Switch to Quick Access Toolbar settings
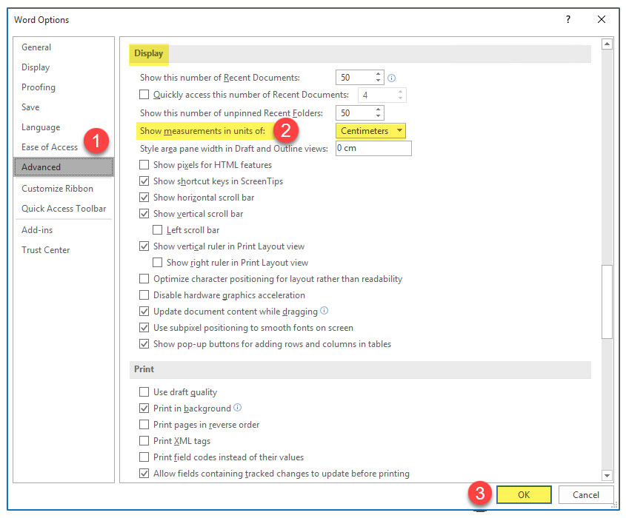This screenshot has width=626, height=518. [x=64, y=209]
